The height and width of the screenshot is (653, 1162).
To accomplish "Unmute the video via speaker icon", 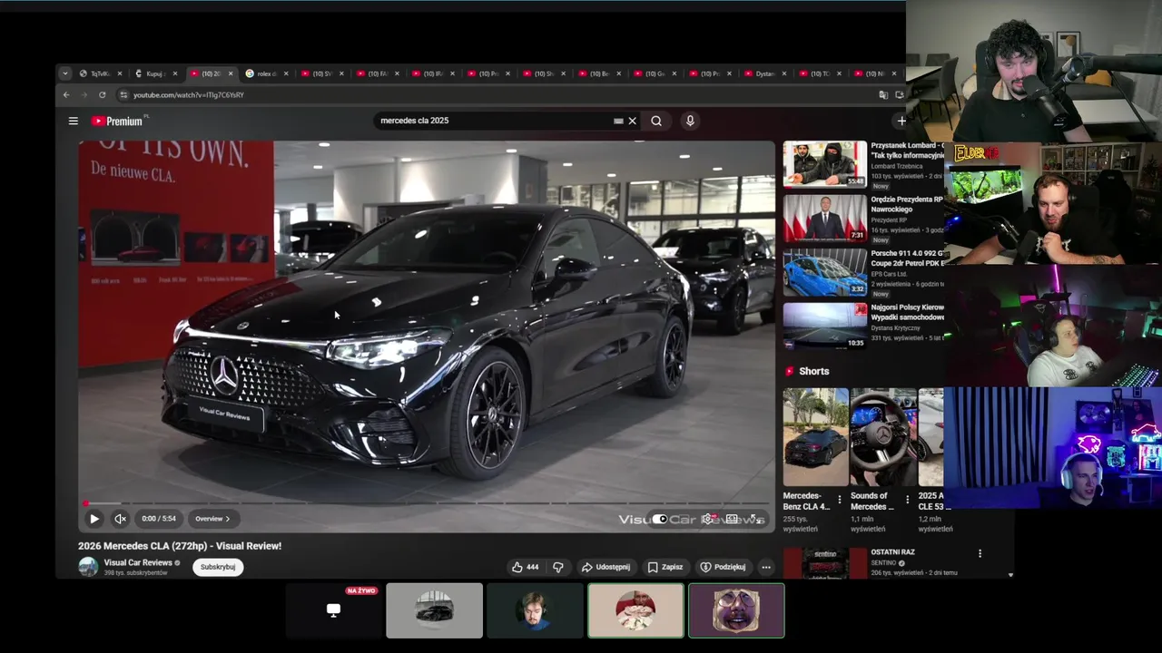I will [x=120, y=519].
